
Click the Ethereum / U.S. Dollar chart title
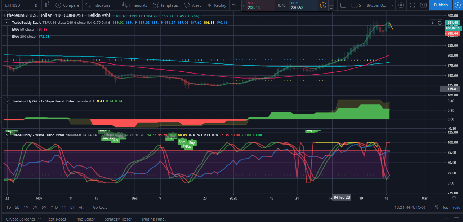29,16
